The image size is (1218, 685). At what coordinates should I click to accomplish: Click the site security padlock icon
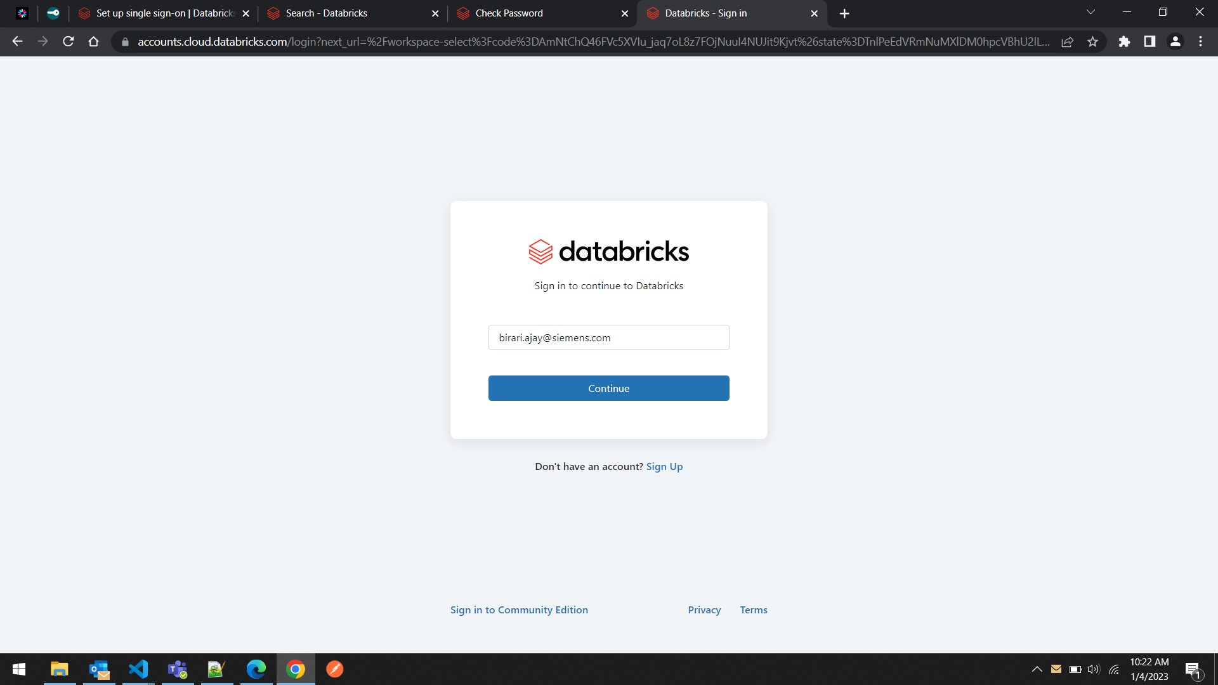(125, 42)
